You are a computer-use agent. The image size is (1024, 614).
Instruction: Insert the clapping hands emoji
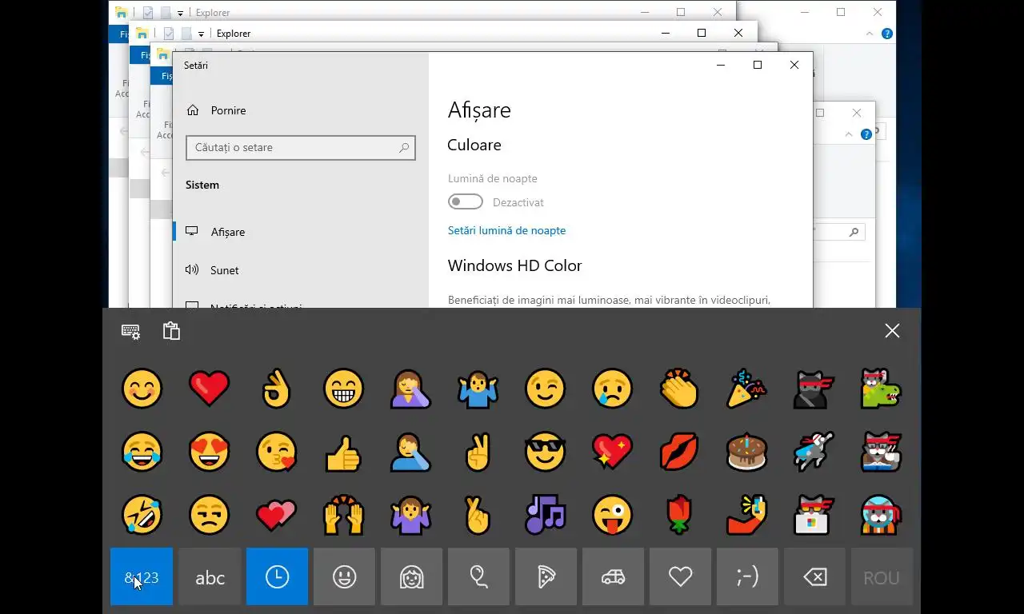(x=679, y=389)
